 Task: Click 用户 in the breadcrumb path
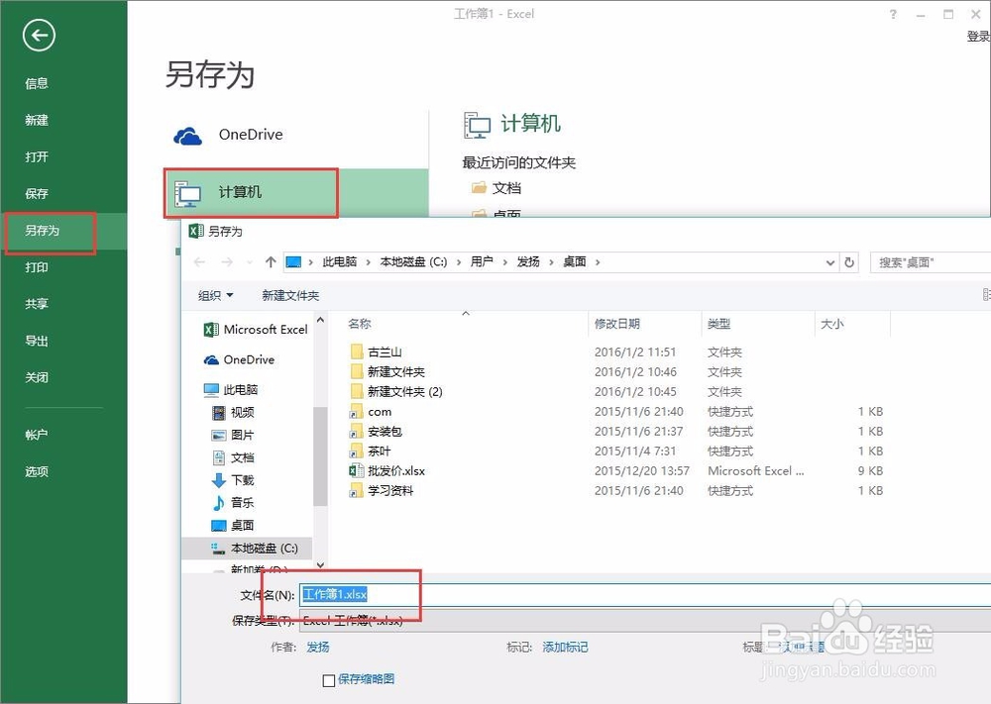pyautogui.click(x=482, y=262)
